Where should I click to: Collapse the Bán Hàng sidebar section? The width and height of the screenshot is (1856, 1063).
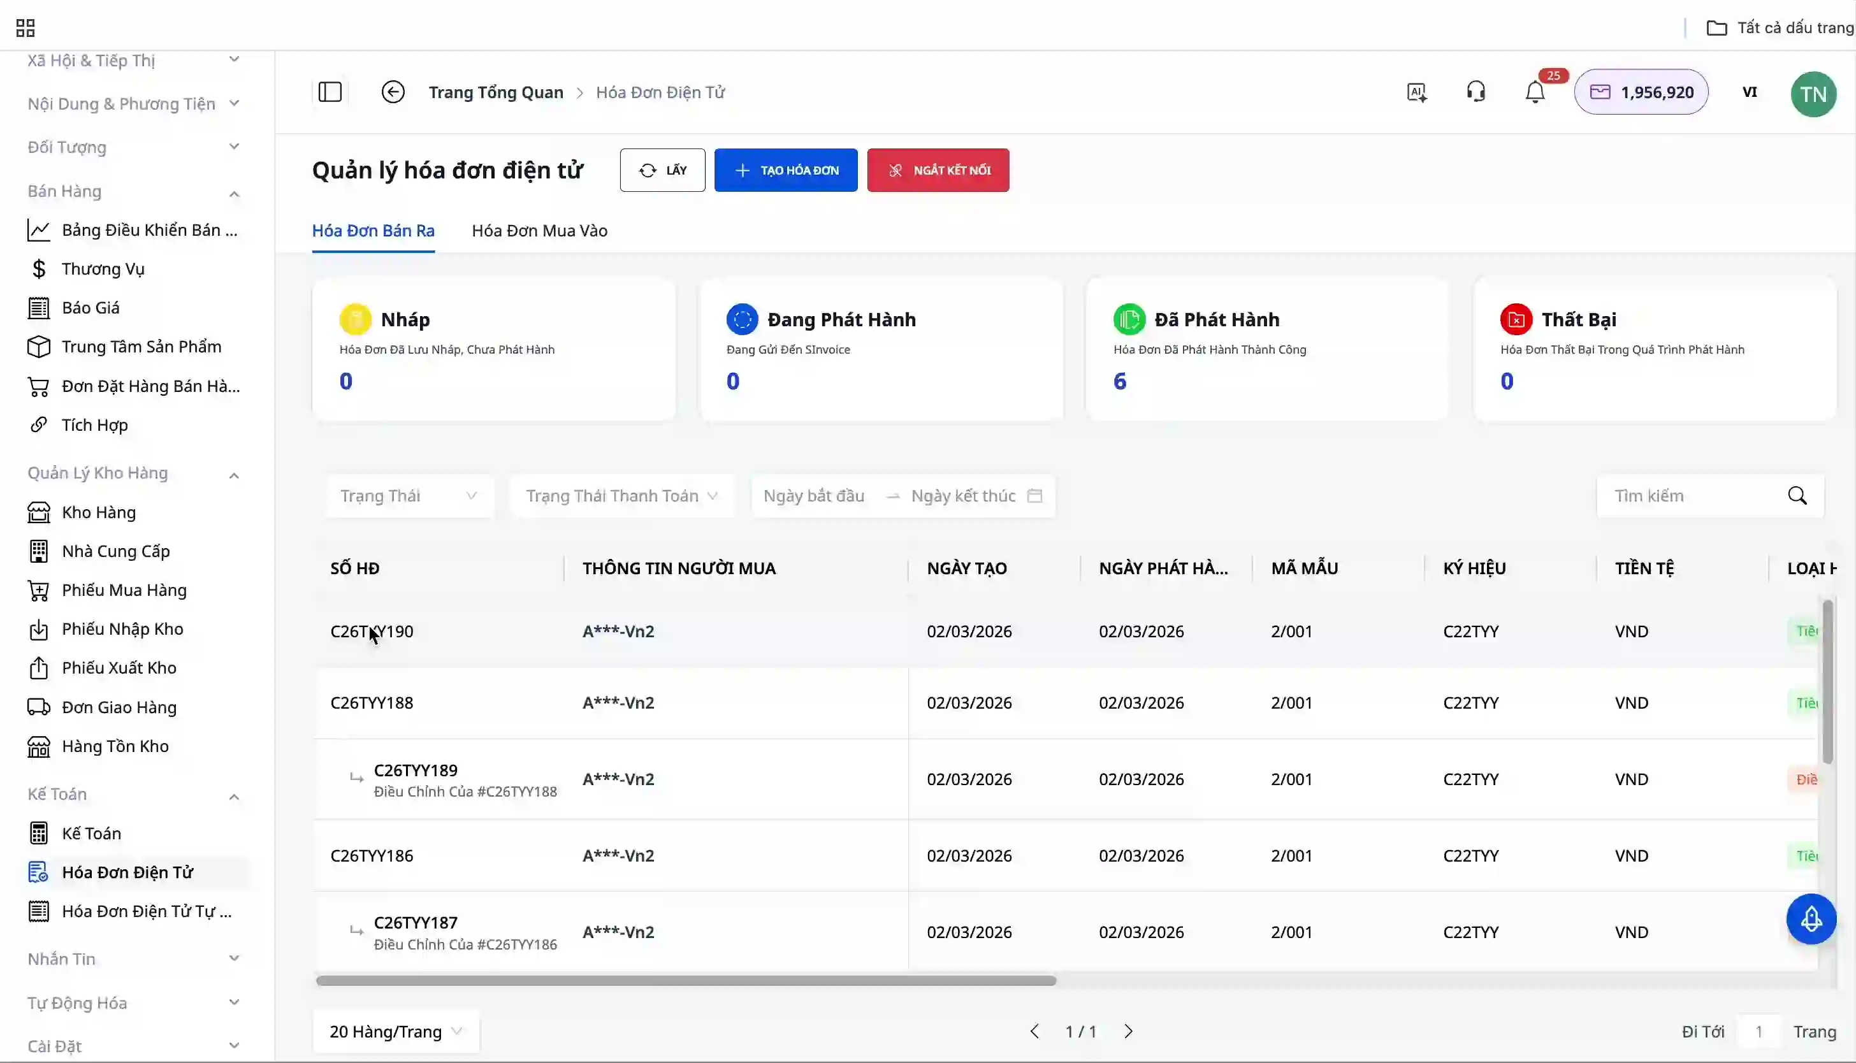click(x=234, y=192)
